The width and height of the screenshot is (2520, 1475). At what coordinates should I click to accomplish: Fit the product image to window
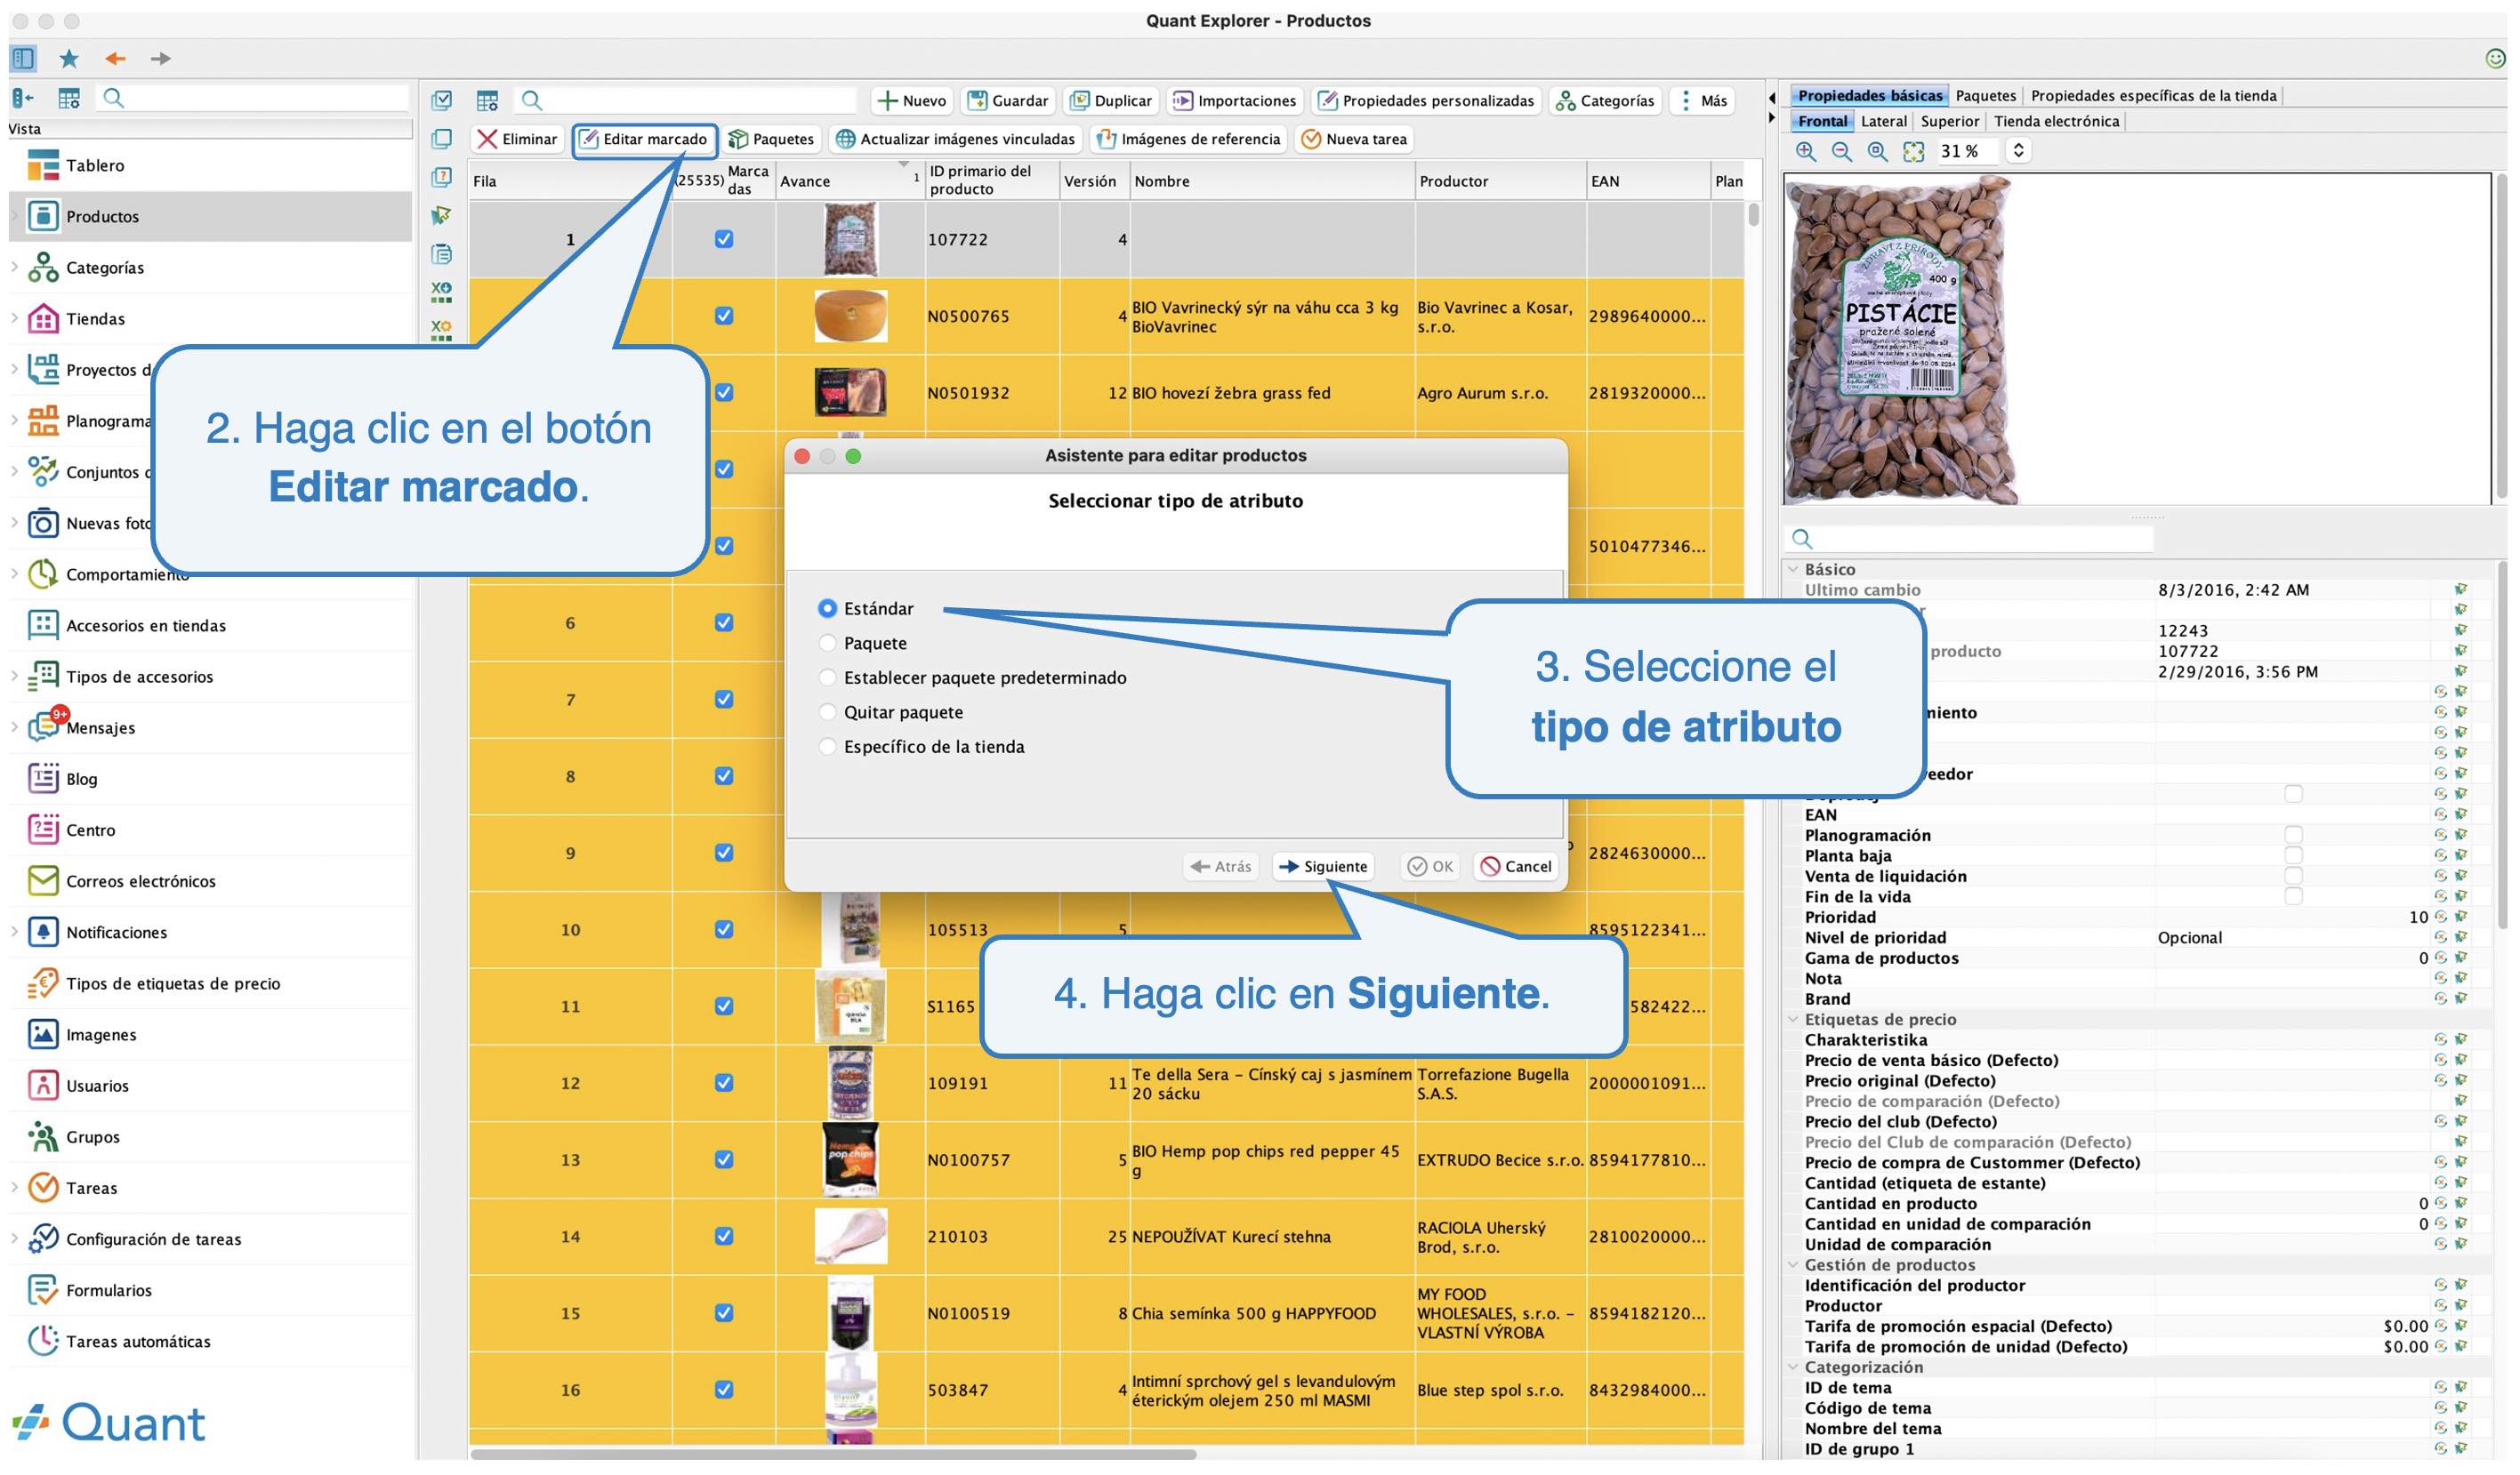coord(1914,151)
